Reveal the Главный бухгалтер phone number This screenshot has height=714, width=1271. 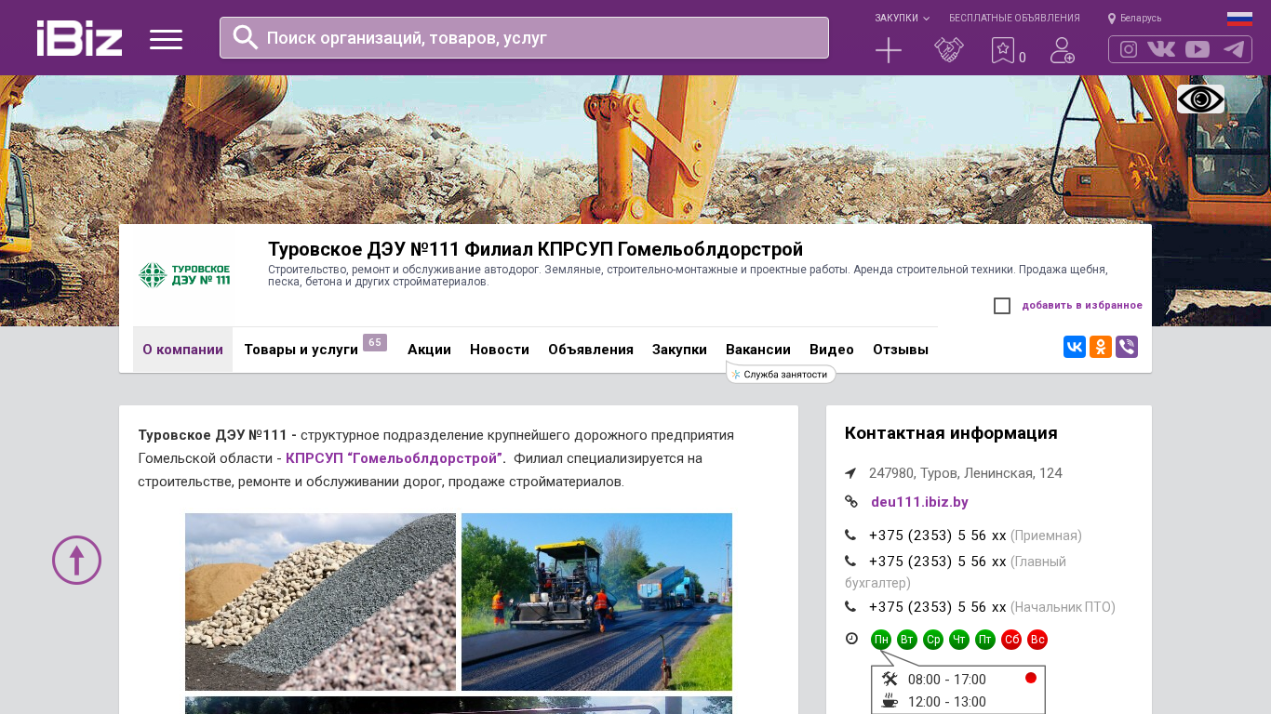click(938, 562)
